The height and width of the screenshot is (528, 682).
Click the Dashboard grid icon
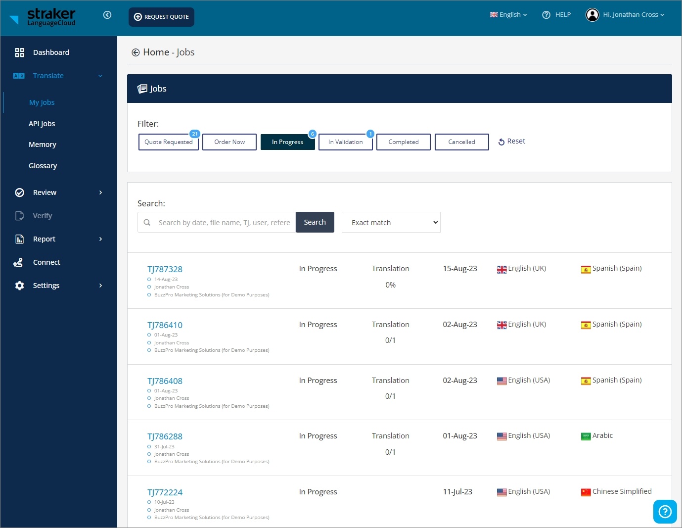tap(19, 52)
